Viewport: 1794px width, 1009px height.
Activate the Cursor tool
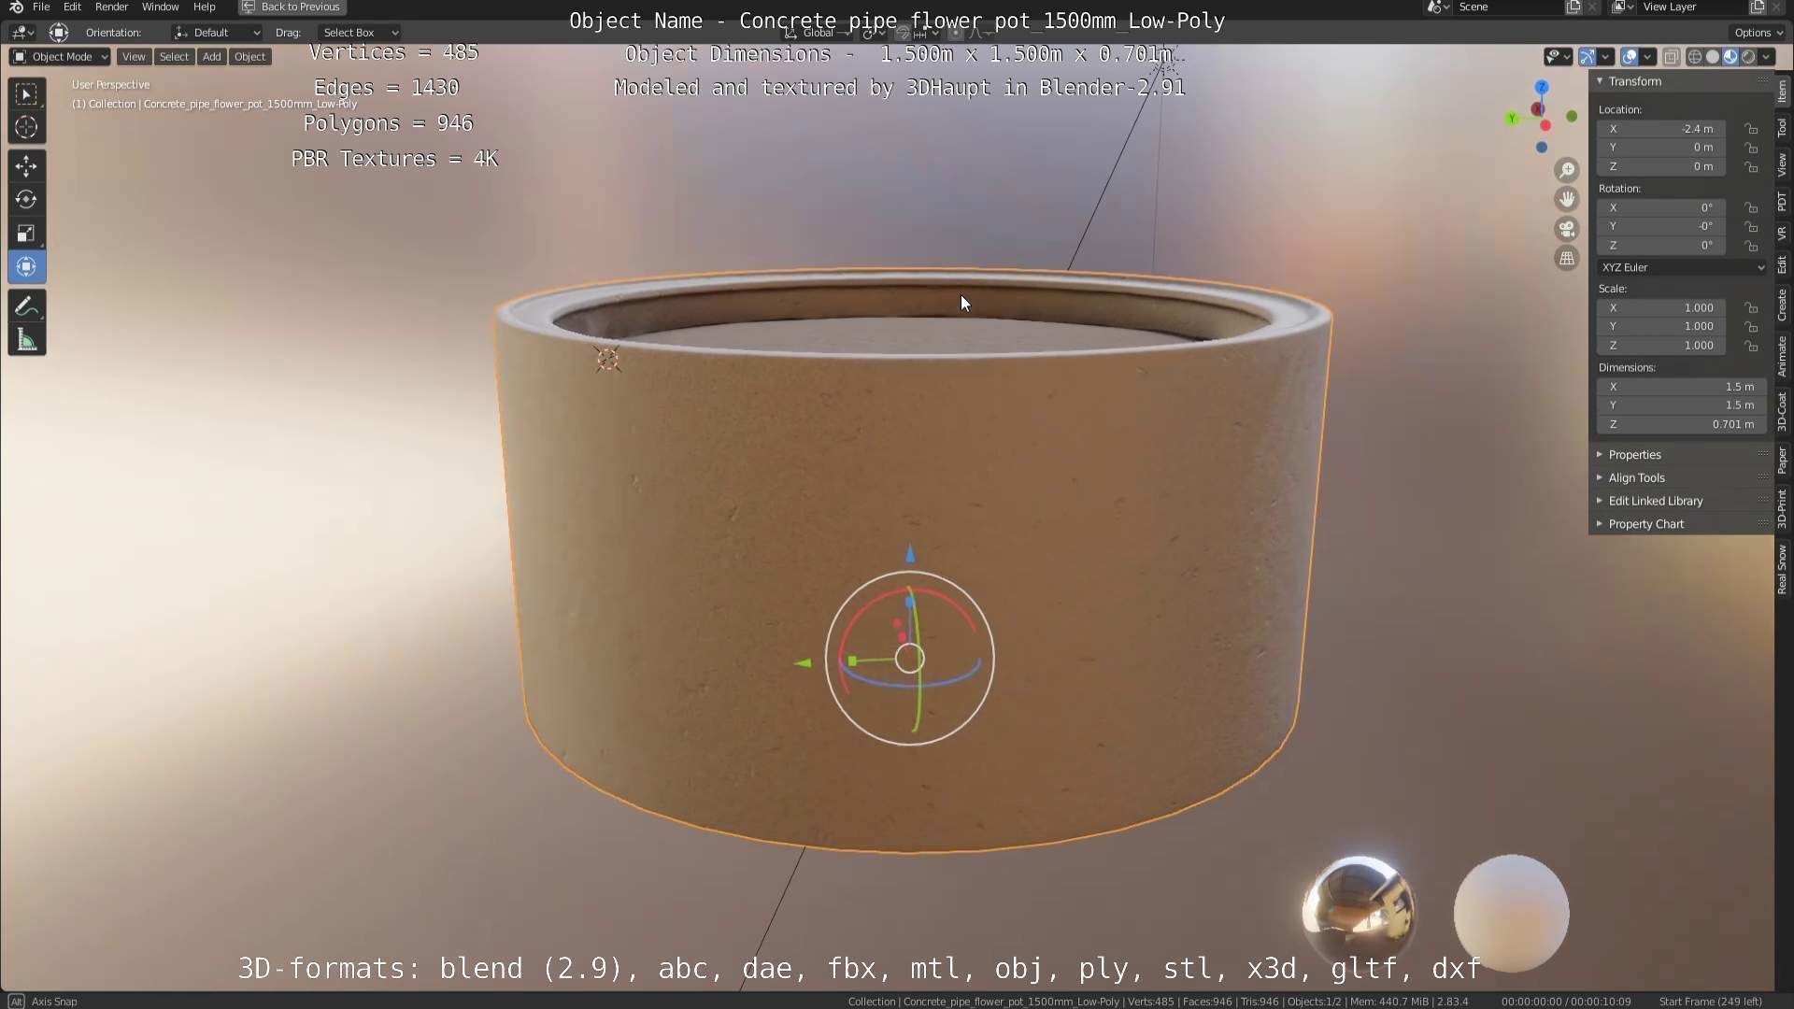point(26,127)
